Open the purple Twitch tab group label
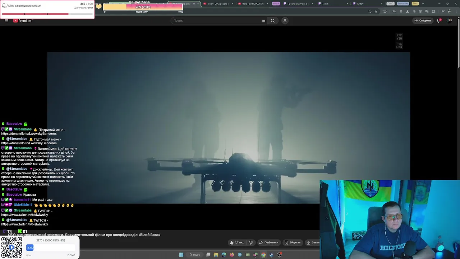Image resolution: width=460 pixels, height=259 pixels. tap(276, 4)
